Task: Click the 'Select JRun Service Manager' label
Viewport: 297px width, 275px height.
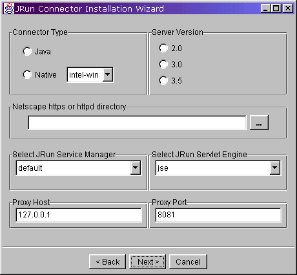Action: coord(64,155)
